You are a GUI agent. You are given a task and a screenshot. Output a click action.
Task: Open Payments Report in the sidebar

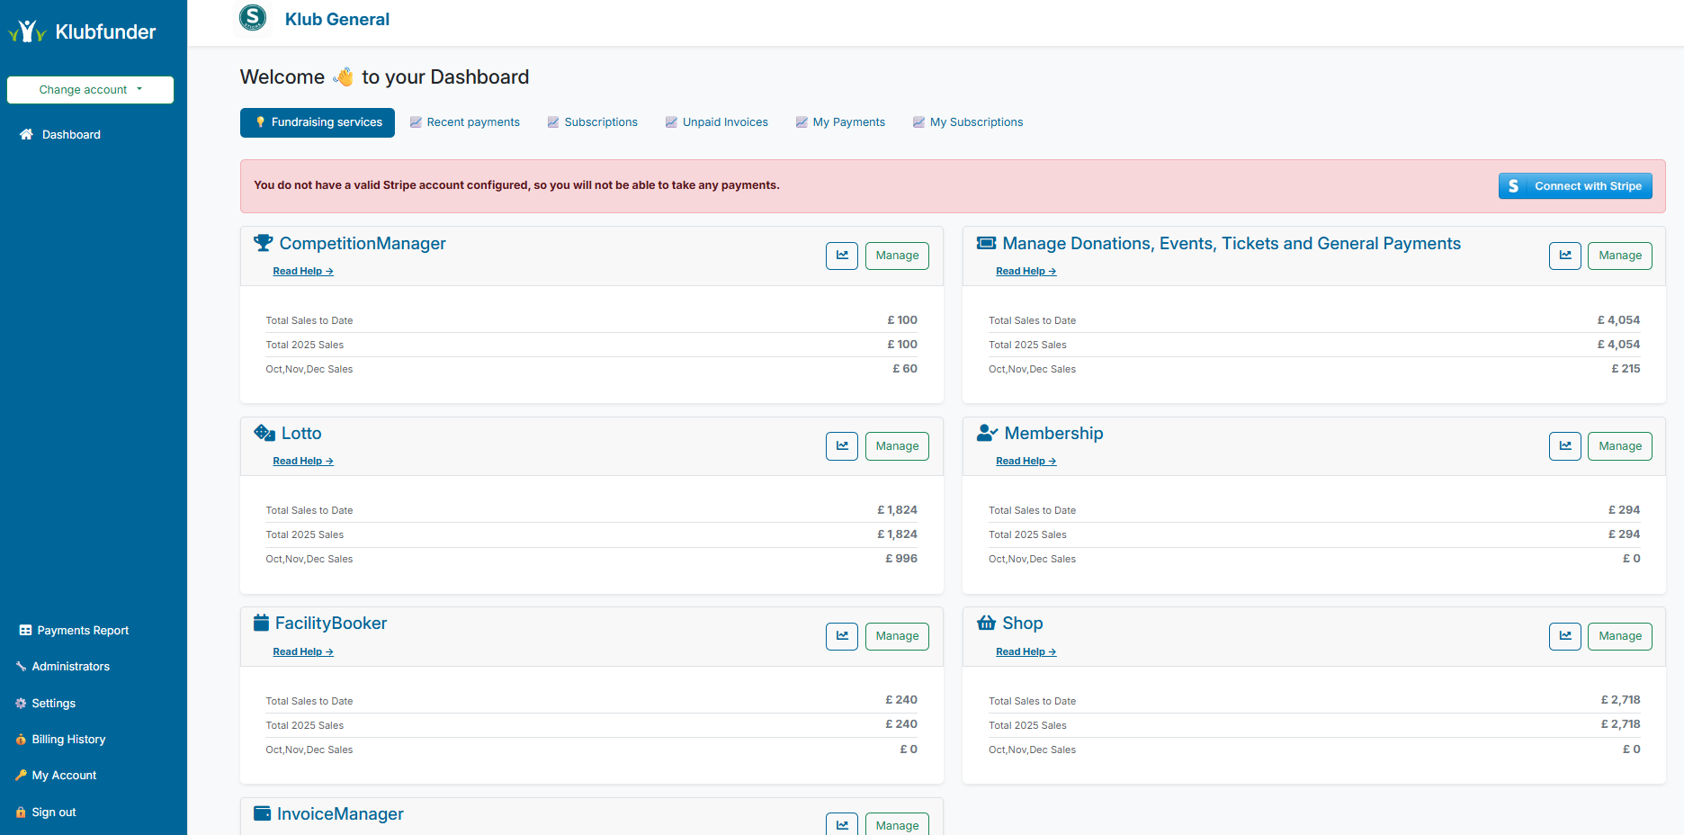[83, 631]
